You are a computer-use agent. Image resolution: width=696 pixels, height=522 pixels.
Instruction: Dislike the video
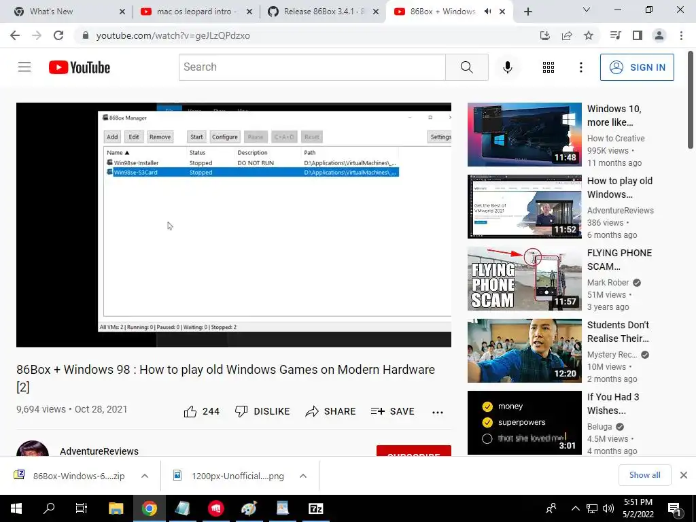262,411
